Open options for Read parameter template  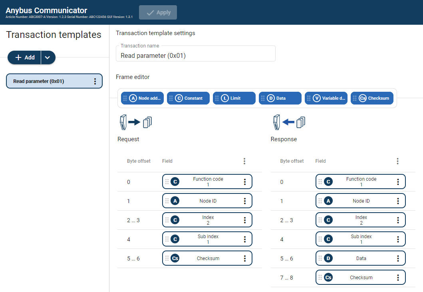point(95,81)
